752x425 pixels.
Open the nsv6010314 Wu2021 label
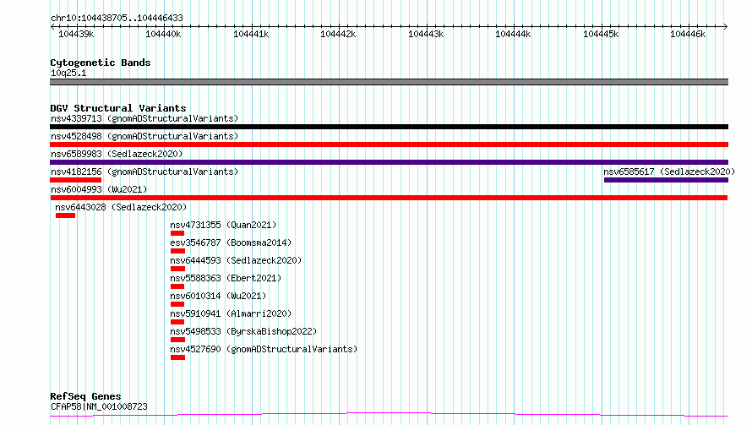(218, 296)
